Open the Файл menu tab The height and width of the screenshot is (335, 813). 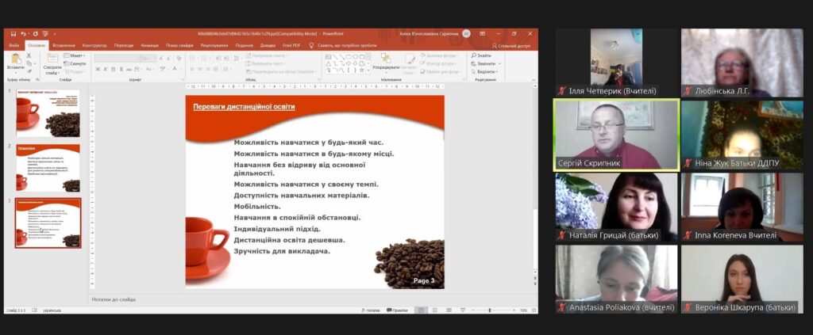point(14,45)
